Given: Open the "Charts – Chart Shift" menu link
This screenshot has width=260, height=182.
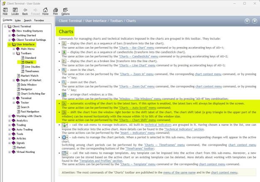Looking at the screenshot, I should pyautogui.click(x=137, y=120).
